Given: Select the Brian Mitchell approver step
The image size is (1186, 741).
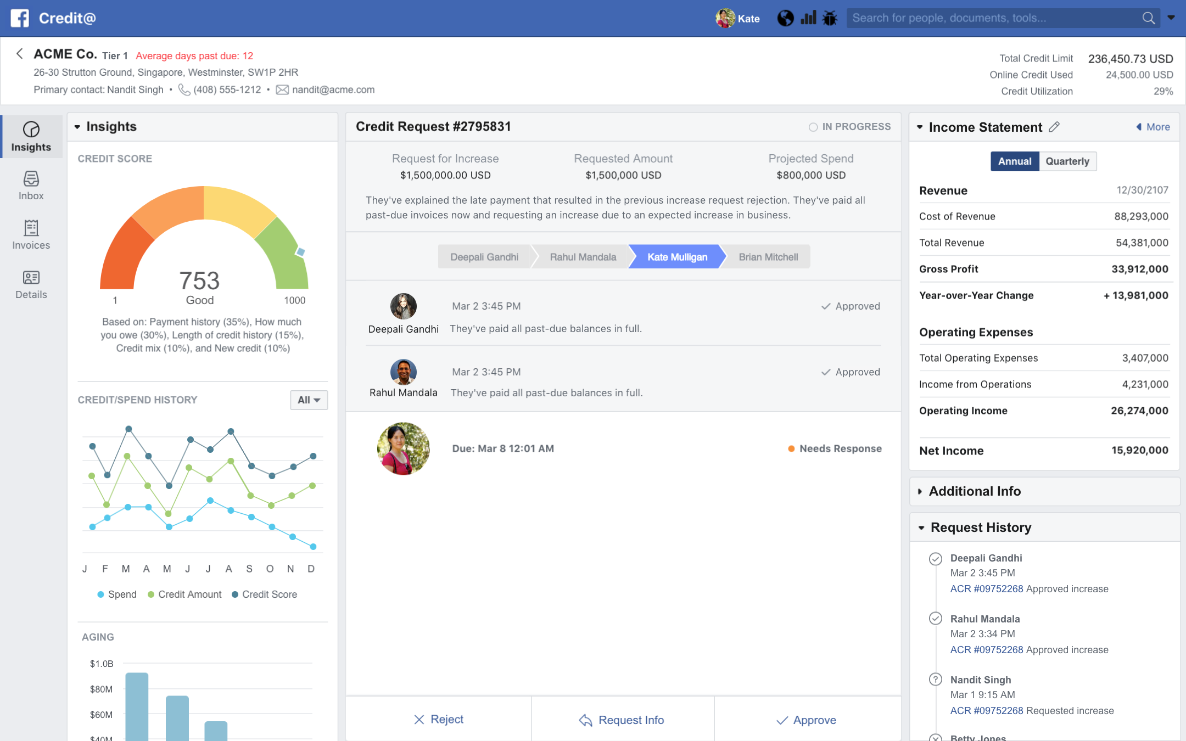Looking at the screenshot, I should (768, 257).
